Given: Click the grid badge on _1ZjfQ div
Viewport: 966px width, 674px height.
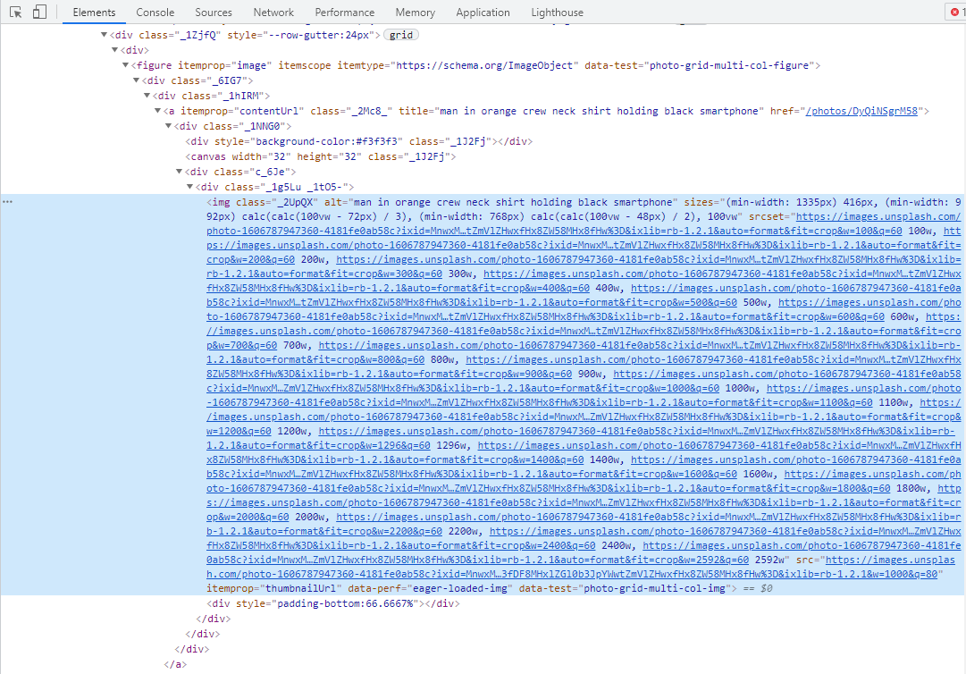Looking at the screenshot, I should click(401, 35).
